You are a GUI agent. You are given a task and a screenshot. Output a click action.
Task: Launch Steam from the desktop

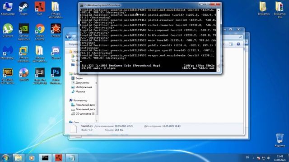click(23, 8)
